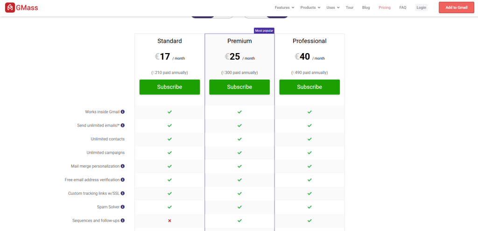The height and width of the screenshot is (231, 478).
Task: Click Professional checkmark for Unlimited campaigns
Action: pos(309,153)
